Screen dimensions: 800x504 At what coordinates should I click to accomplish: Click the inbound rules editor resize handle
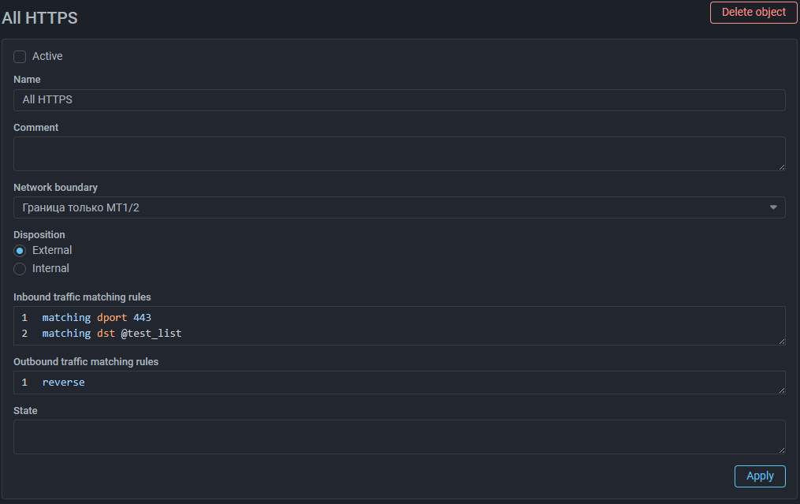(x=782, y=341)
